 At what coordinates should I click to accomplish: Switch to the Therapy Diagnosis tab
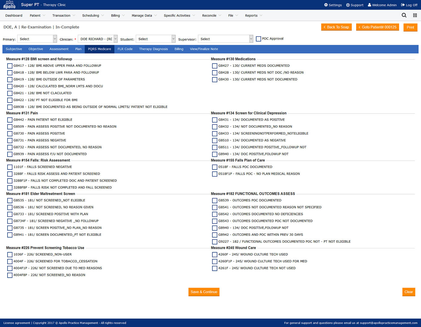coord(153,49)
